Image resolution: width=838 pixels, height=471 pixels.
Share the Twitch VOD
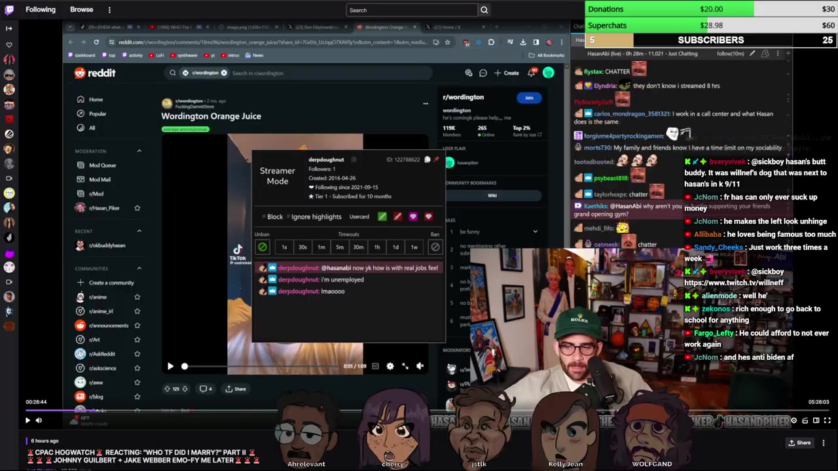point(799,443)
